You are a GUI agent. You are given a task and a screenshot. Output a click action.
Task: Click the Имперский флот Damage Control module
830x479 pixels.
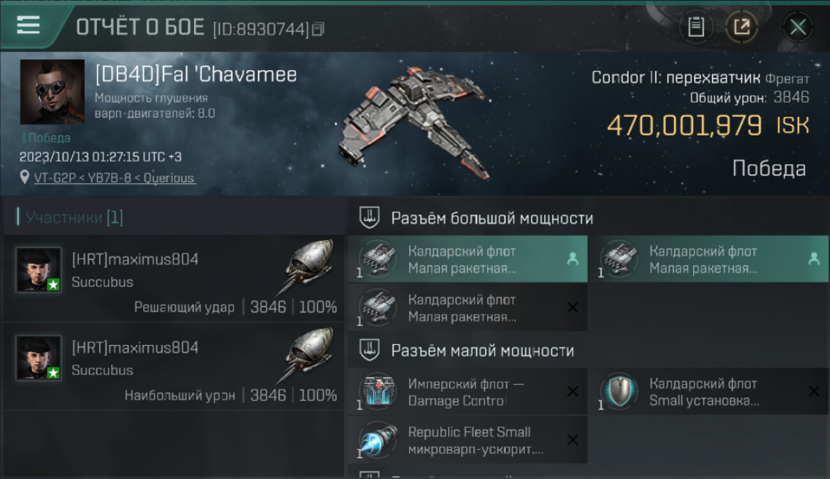tap(468, 392)
